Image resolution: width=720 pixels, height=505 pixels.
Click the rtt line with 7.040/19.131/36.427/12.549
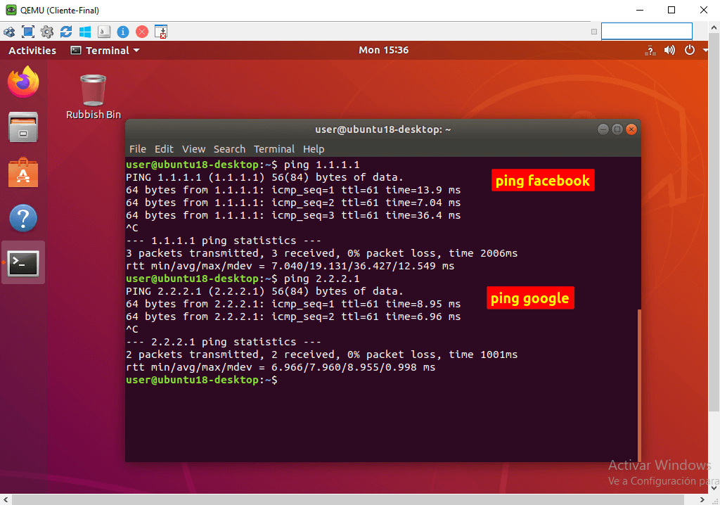pos(290,266)
